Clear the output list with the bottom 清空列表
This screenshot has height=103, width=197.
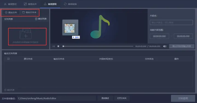click(9, 90)
